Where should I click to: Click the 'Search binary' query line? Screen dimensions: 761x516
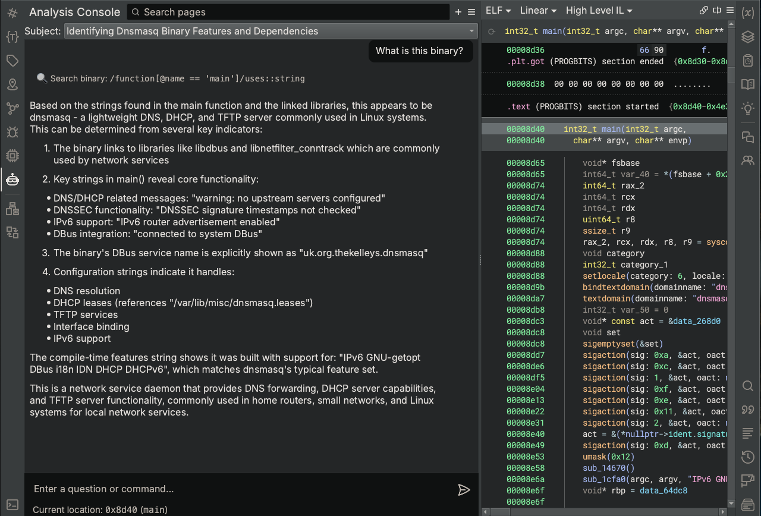pos(171,78)
